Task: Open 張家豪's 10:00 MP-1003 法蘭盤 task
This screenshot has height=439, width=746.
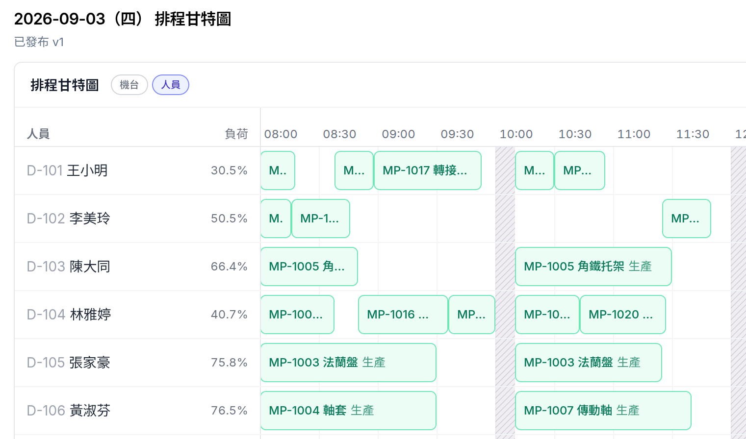Action: tap(589, 363)
